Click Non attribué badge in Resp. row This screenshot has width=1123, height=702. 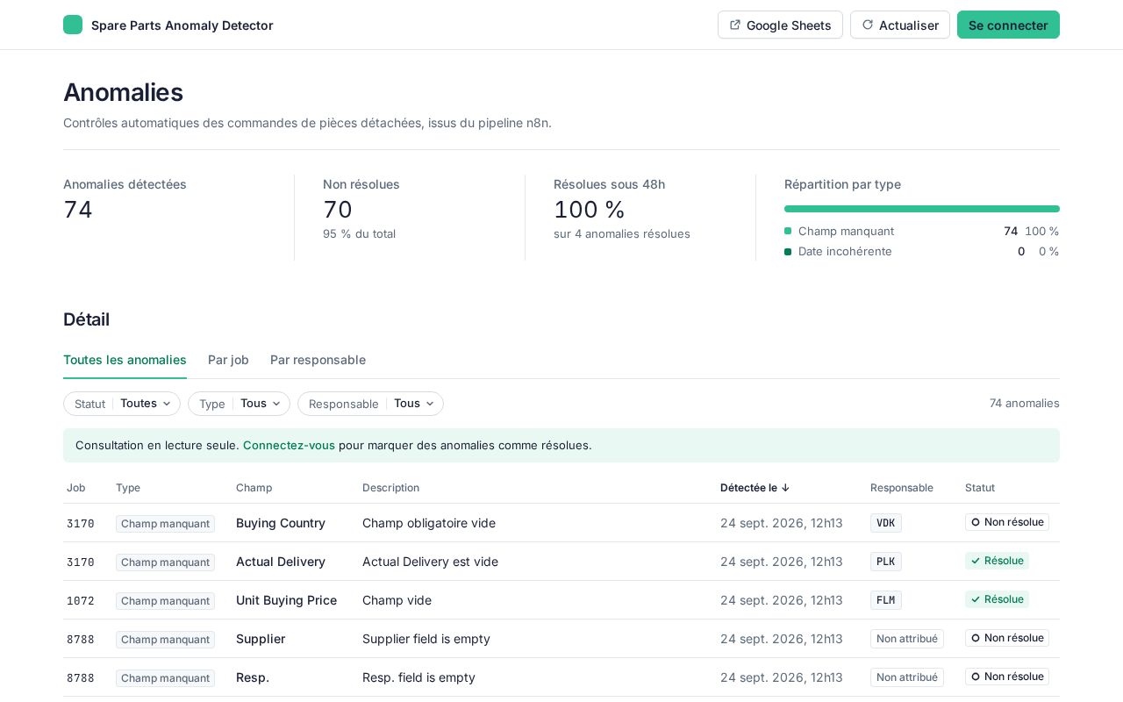tap(907, 677)
